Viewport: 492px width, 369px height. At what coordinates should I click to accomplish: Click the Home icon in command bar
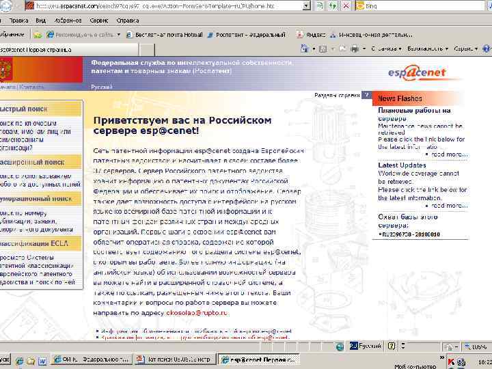pos(305,49)
